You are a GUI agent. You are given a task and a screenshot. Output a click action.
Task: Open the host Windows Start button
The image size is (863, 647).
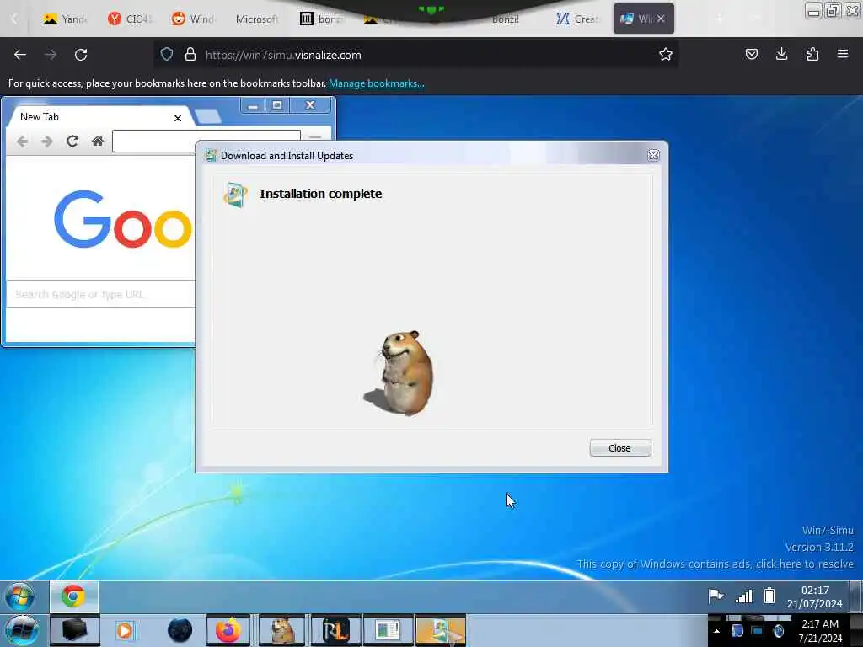click(x=21, y=630)
